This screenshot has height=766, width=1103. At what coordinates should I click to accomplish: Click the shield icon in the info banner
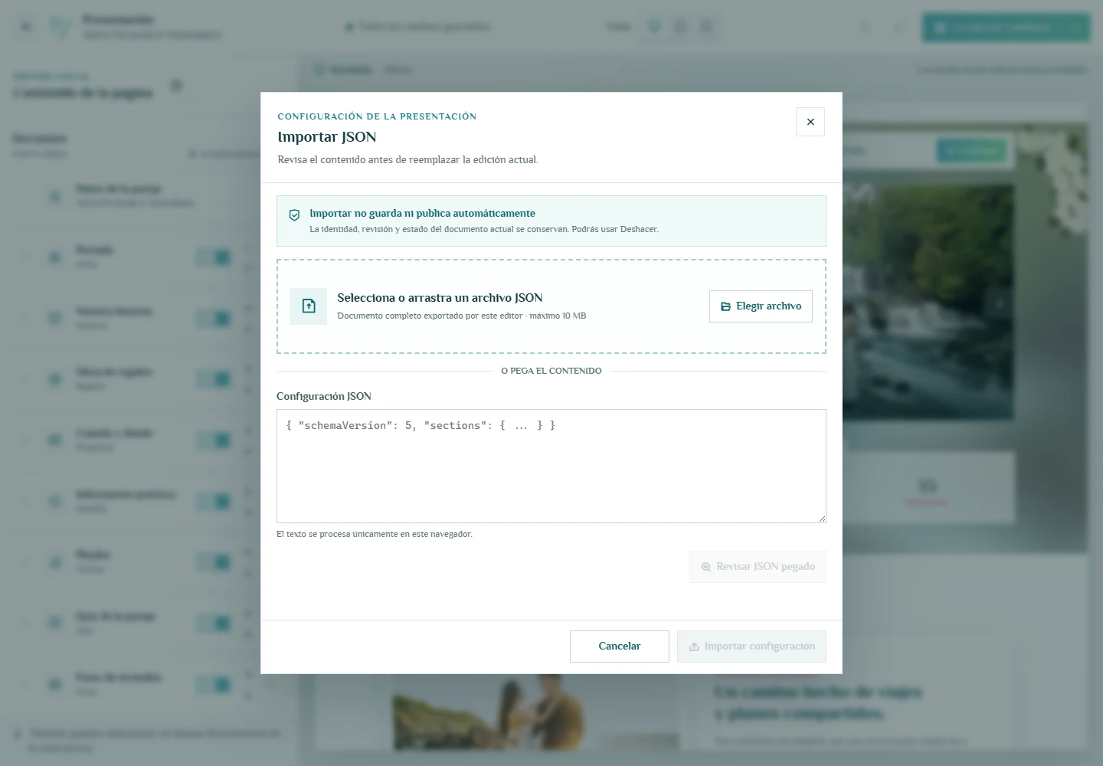point(294,215)
